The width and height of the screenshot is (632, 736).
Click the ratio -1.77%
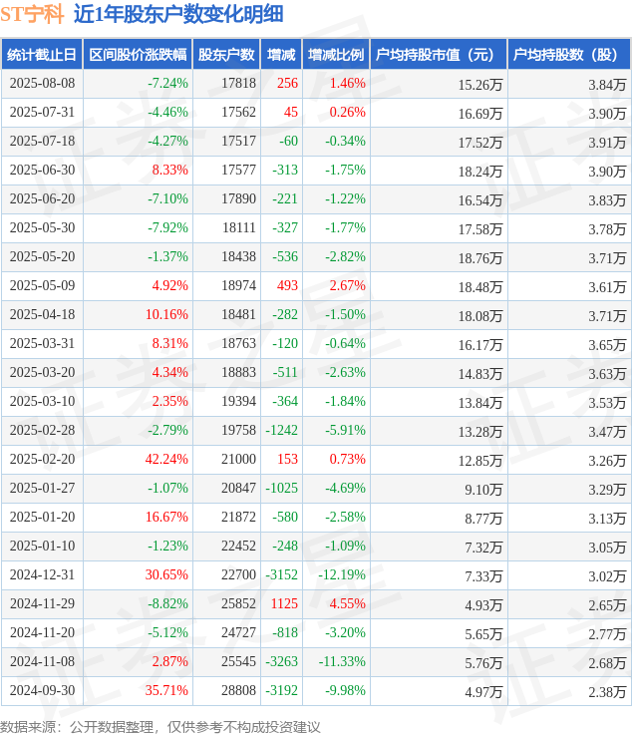click(x=345, y=228)
